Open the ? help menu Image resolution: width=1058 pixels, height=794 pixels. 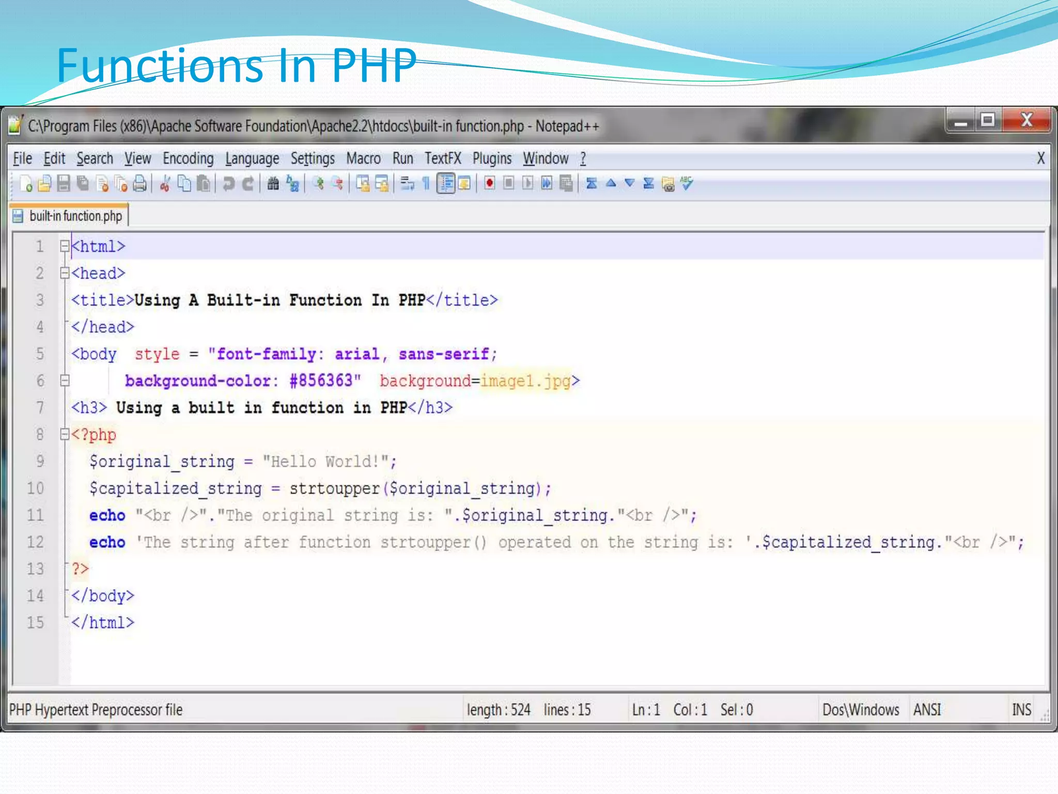pos(583,158)
